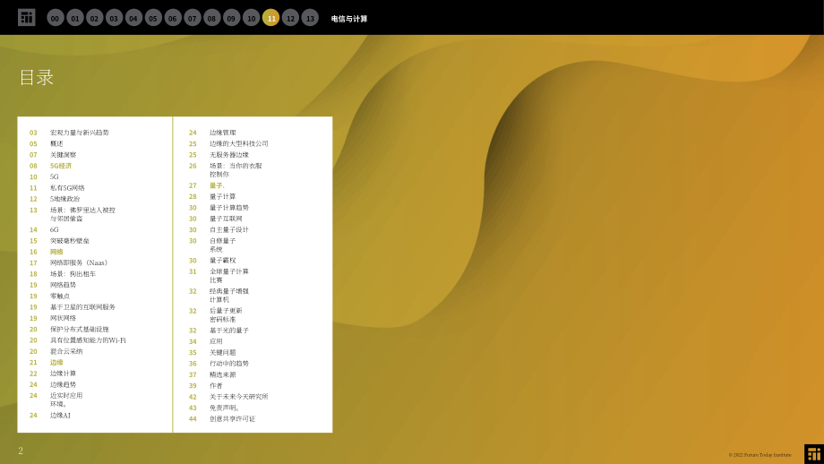824x464 pixels.
Task: Select the highlighted section 11 circle
Action: click(x=270, y=18)
